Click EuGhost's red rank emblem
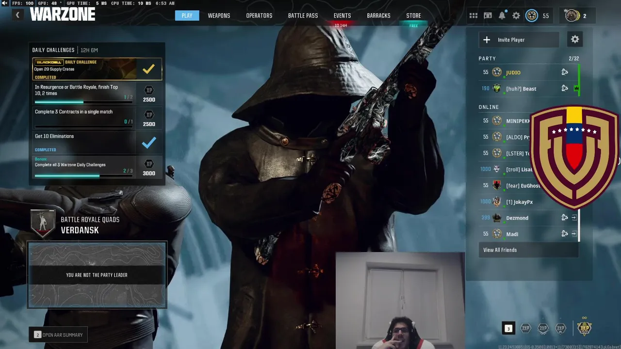 coord(497,185)
